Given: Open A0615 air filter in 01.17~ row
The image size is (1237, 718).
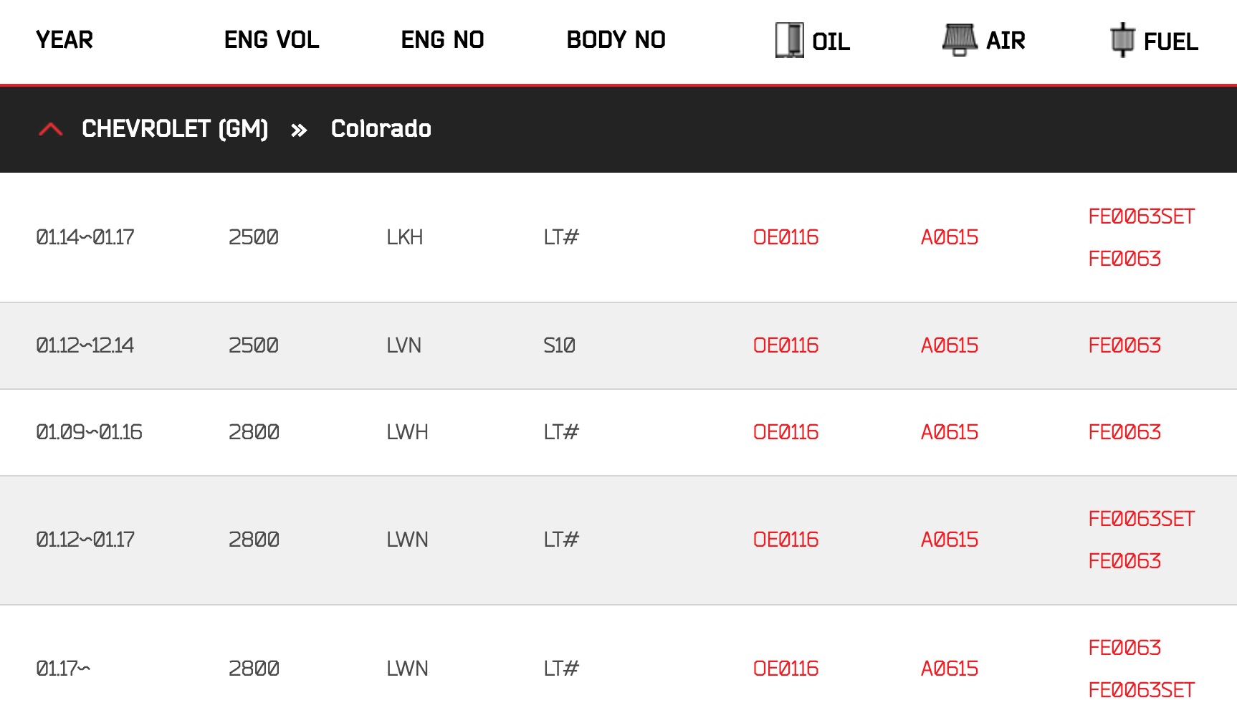Looking at the screenshot, I should pos(949,669).
